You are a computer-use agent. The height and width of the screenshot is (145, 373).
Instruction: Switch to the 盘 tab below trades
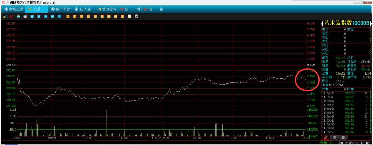pyautogui.click(x=334, y=138)
